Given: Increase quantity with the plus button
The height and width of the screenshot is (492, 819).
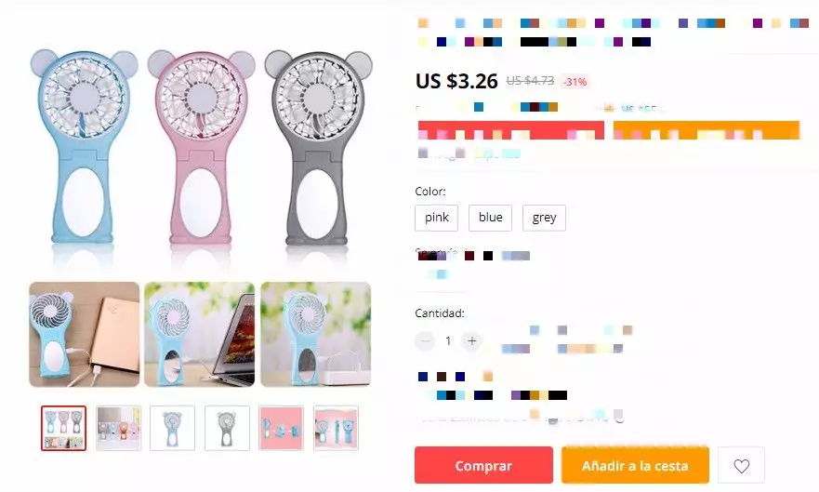Looking at the screenshot, I should (472, 341).
